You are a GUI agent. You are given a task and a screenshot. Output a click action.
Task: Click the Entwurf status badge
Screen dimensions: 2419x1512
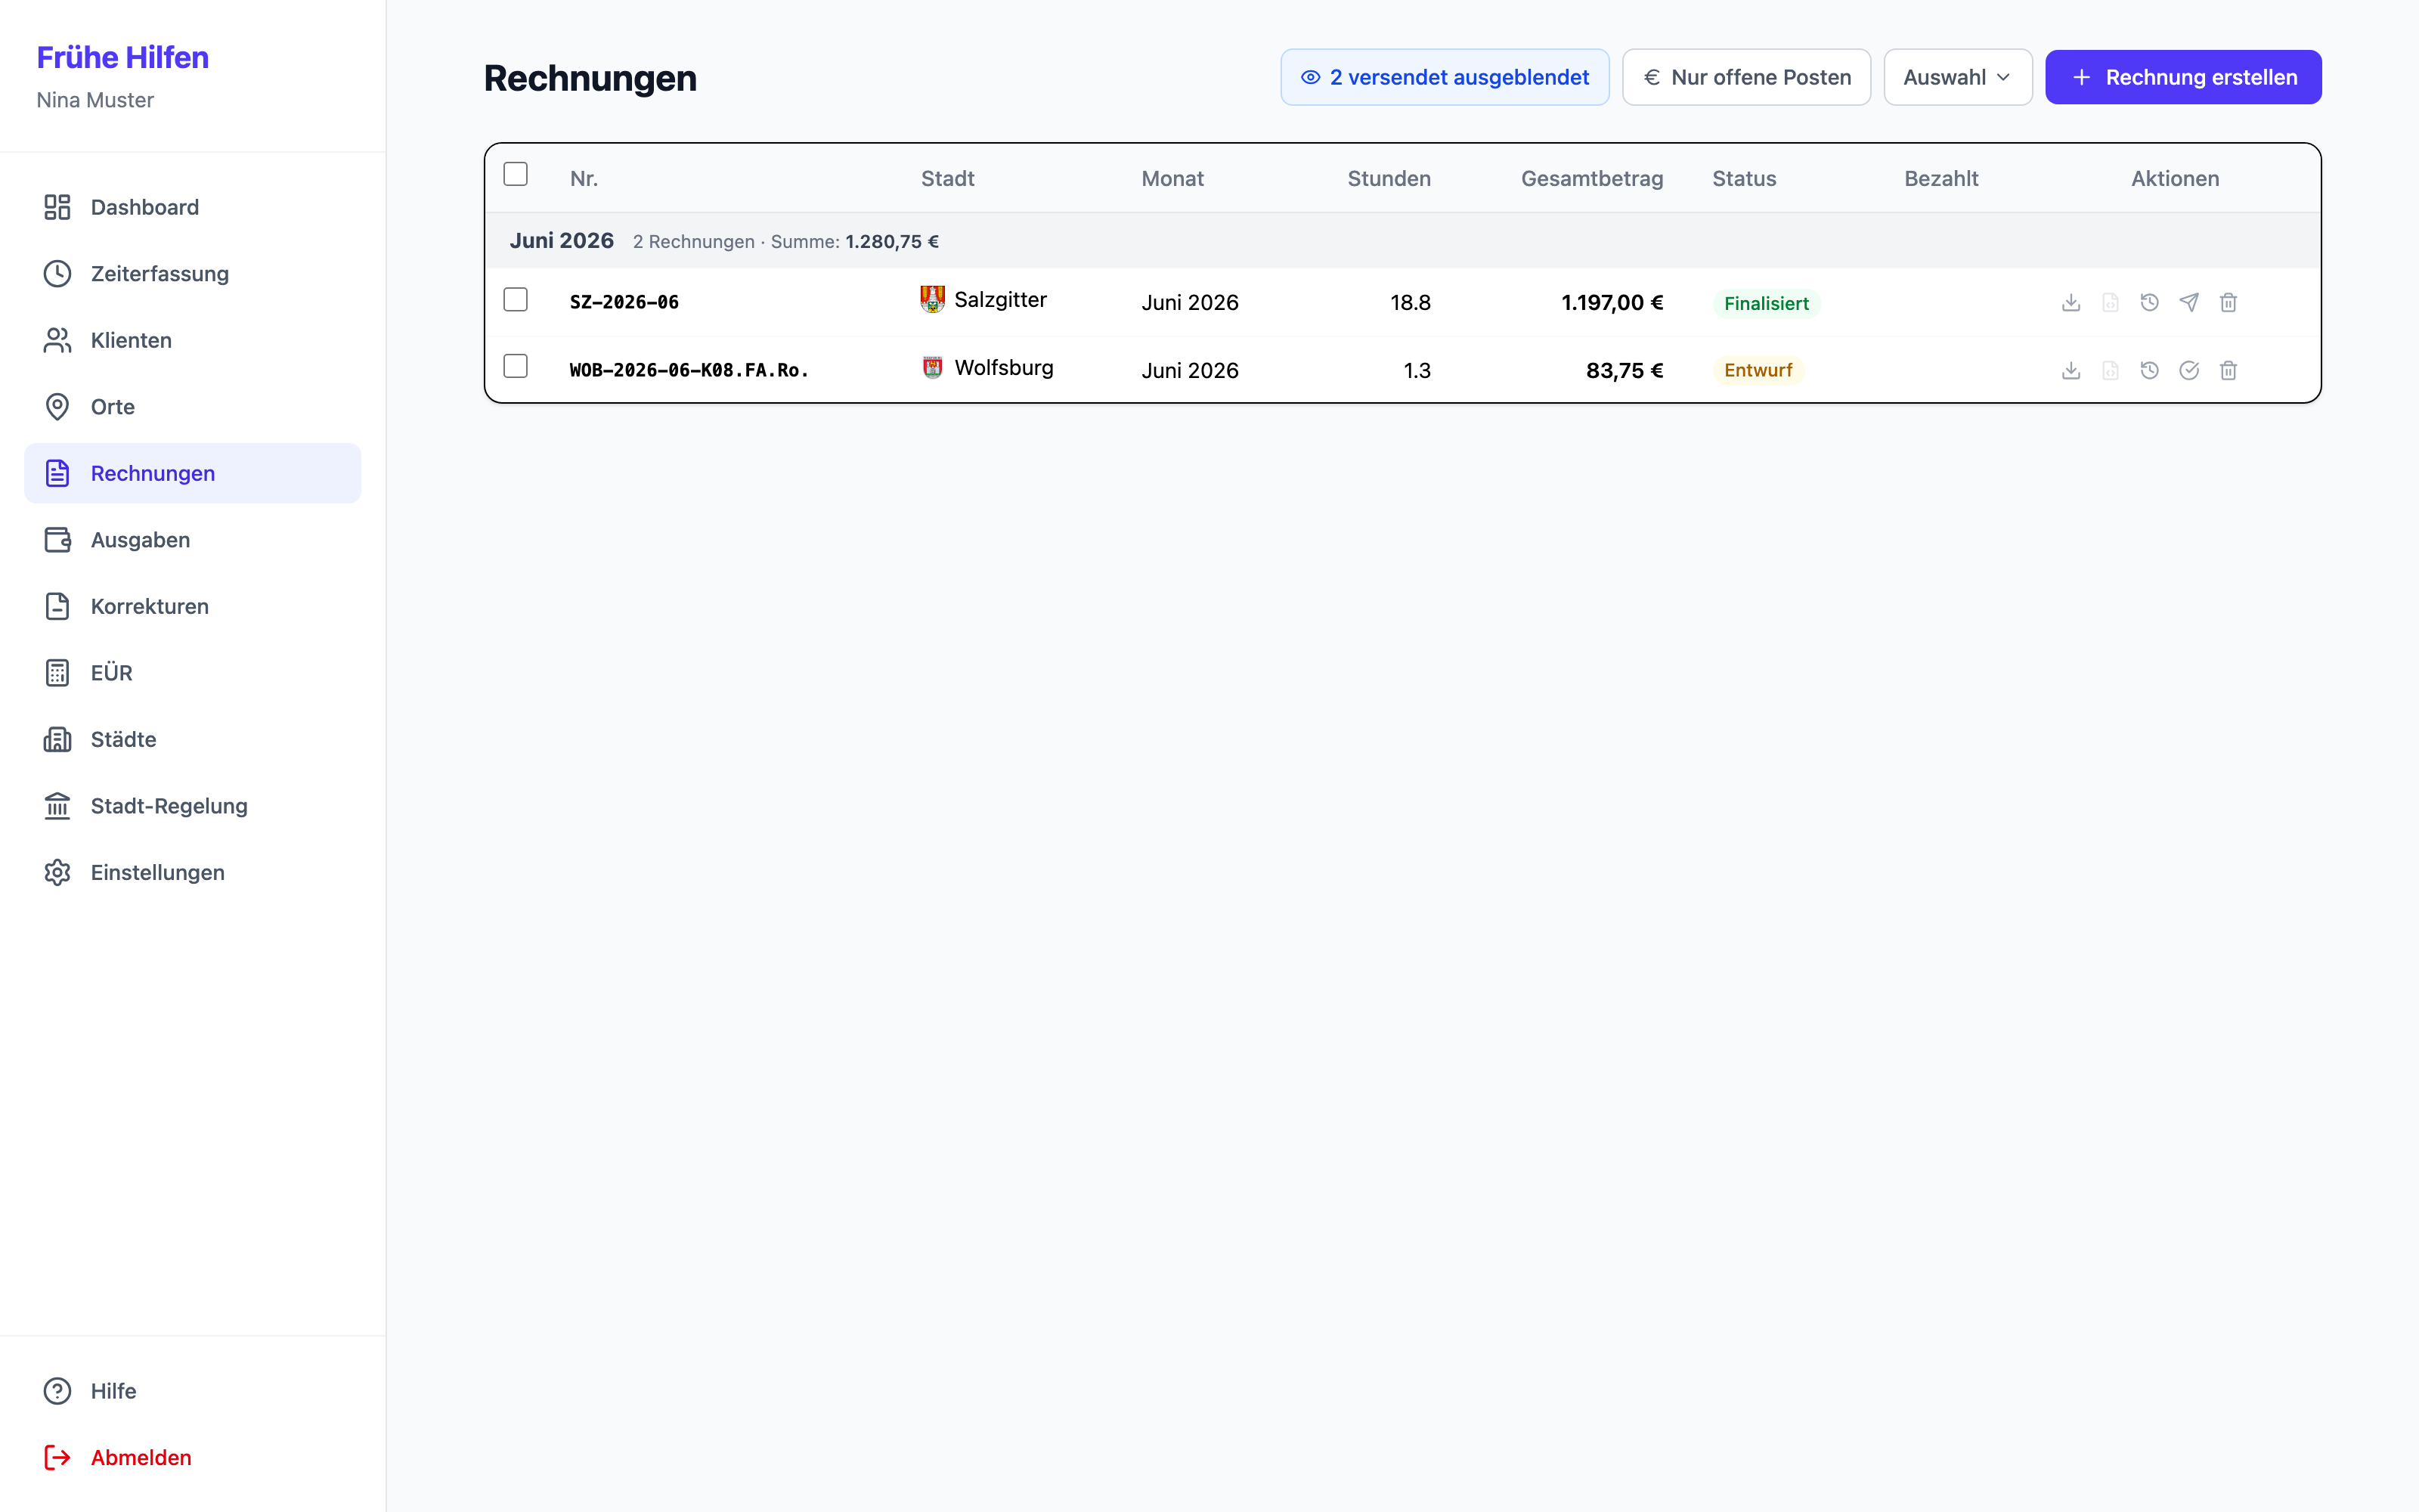[1758, 370]
